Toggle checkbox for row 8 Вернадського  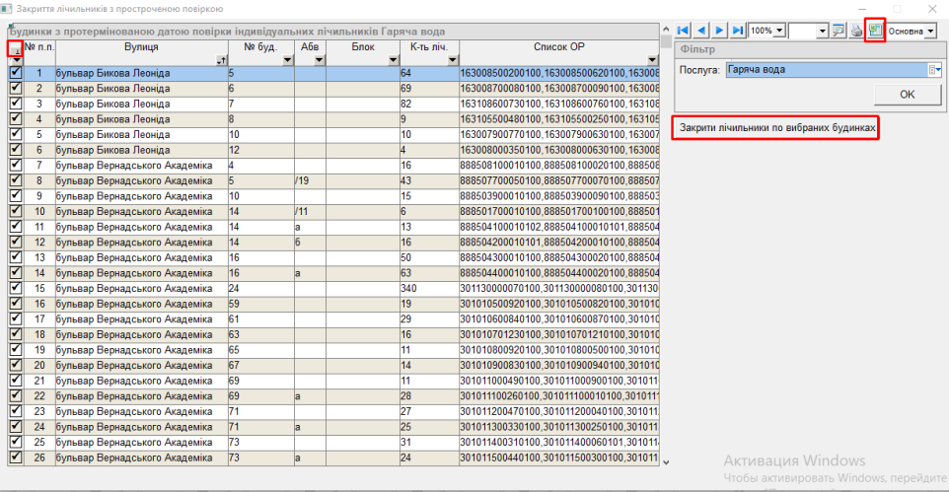(15, 181)
